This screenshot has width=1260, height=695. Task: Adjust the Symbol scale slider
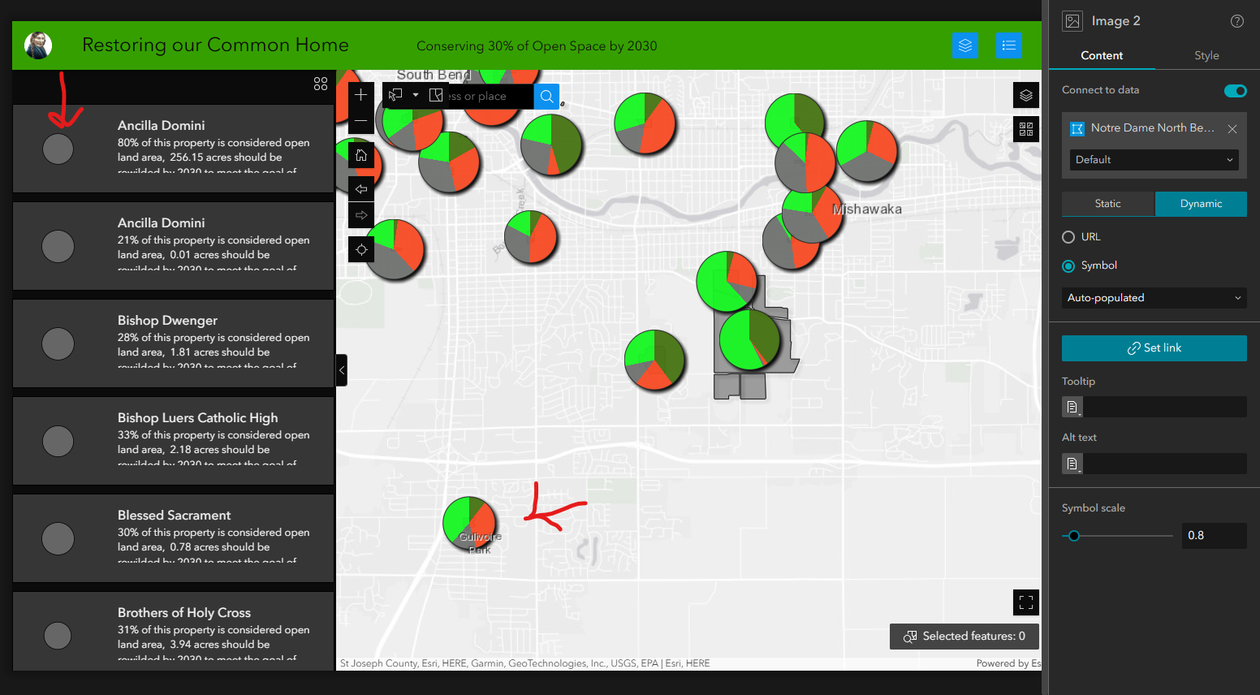tap(1074, 535)
